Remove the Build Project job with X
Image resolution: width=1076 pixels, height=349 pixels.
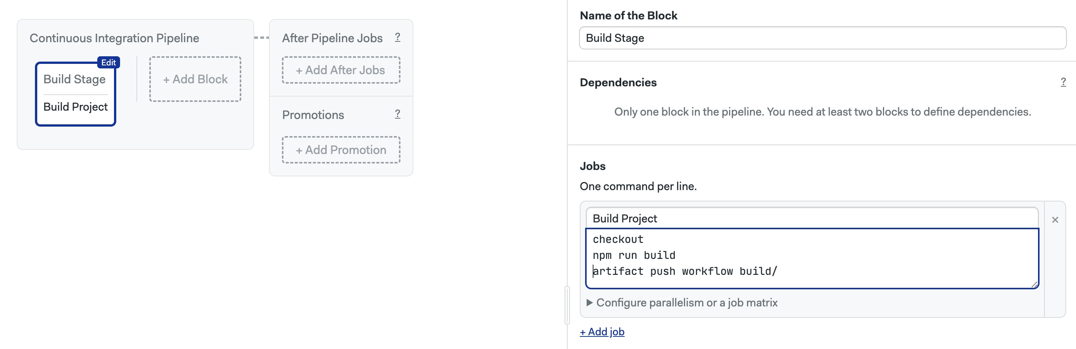tap(1055, 220)
